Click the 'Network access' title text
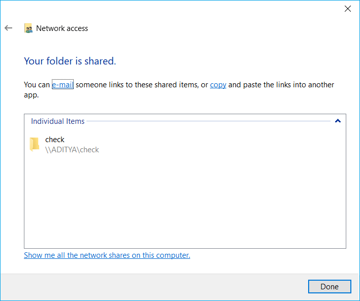This screenshot has height=301, width=360. (62, 28)
